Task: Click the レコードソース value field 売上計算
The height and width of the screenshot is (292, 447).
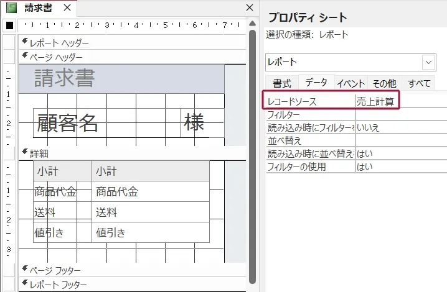Action: pos(375,101)
